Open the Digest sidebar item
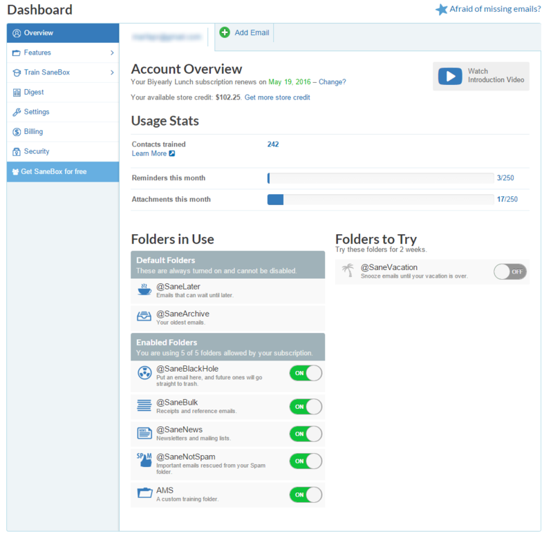The height and width of the screenshot is (547, 553). point(63,93)
